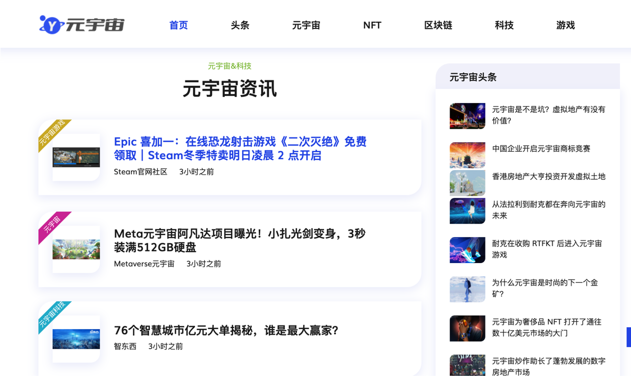This screenshot has width=631, height=376.
Task: Go to the 游戏 section
Action: pos(565,25)
